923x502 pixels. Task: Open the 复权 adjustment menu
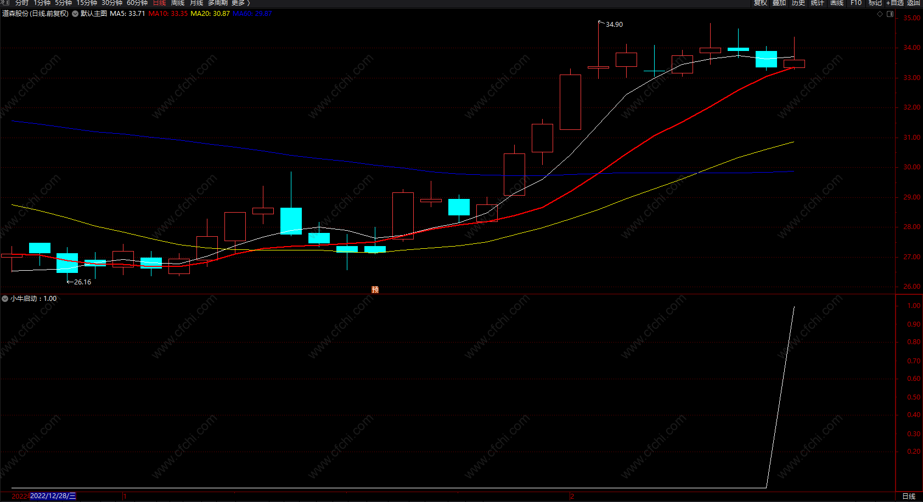click(761, 3)
